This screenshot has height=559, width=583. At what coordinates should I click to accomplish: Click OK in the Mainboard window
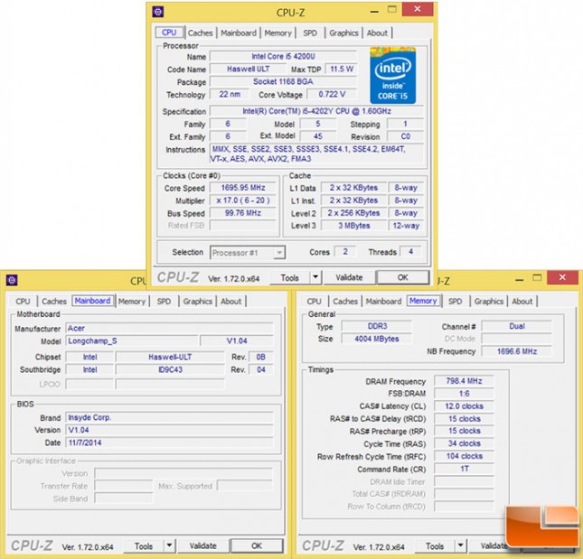[257, 545]
